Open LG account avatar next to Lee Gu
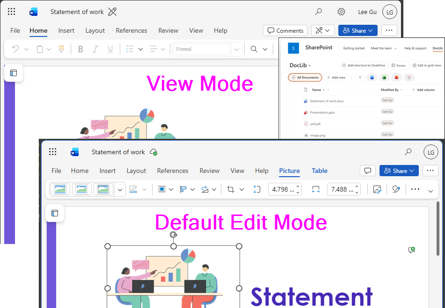The image size is (445, 308). click(x=390, y=12)
